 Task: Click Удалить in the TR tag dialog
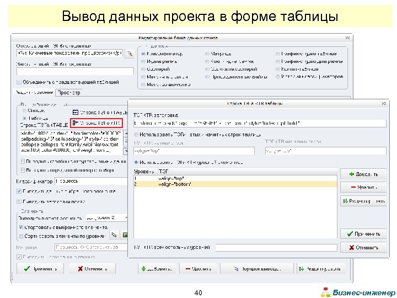363,188
